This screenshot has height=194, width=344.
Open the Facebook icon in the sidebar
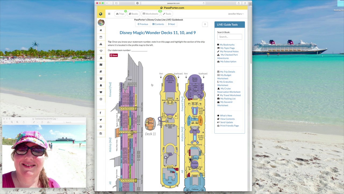(x=101, y=113)
